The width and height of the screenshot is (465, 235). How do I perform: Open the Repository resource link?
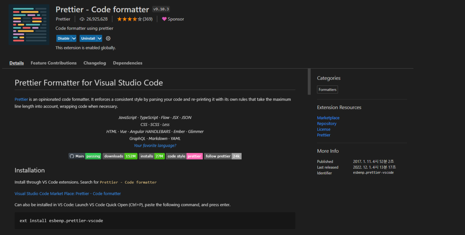point(327,124)
